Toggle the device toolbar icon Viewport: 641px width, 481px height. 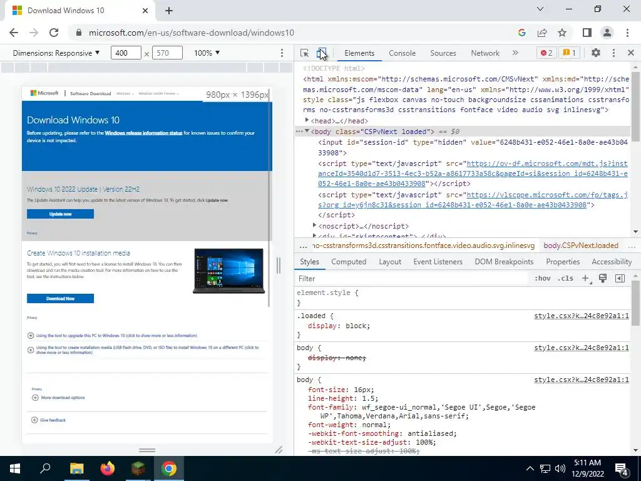[x=322, y=53]
